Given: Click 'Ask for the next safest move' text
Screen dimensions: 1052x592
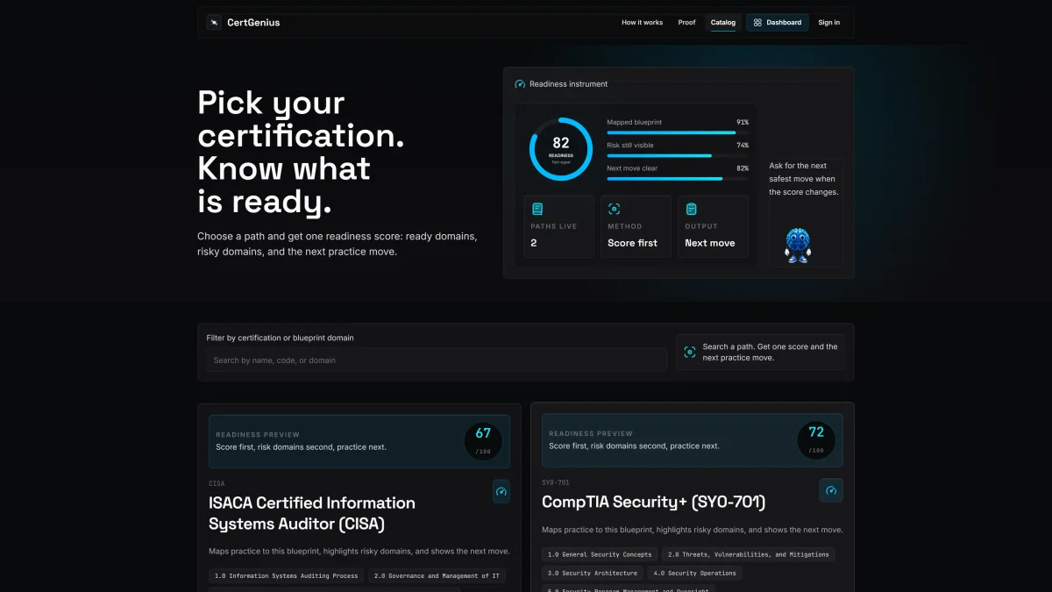Looking at the screenshot, I should 804,179.
